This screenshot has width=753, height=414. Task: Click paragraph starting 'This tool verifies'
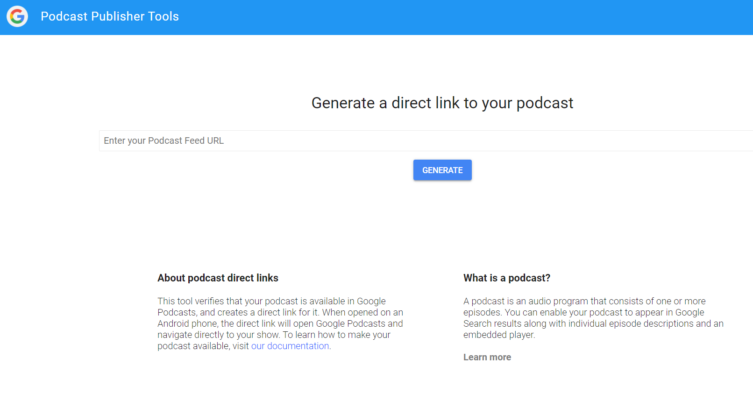(x=280, y=323)
